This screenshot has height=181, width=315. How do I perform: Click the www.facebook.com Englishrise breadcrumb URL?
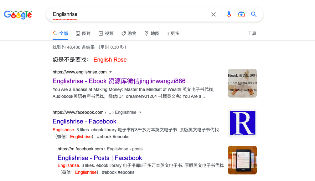point(95,112)
